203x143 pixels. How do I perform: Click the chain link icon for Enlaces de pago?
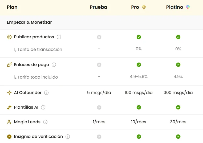click(x=9, y=65)
